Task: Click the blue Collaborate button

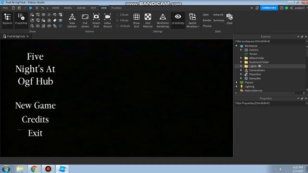Action: (x=269, y=8)
